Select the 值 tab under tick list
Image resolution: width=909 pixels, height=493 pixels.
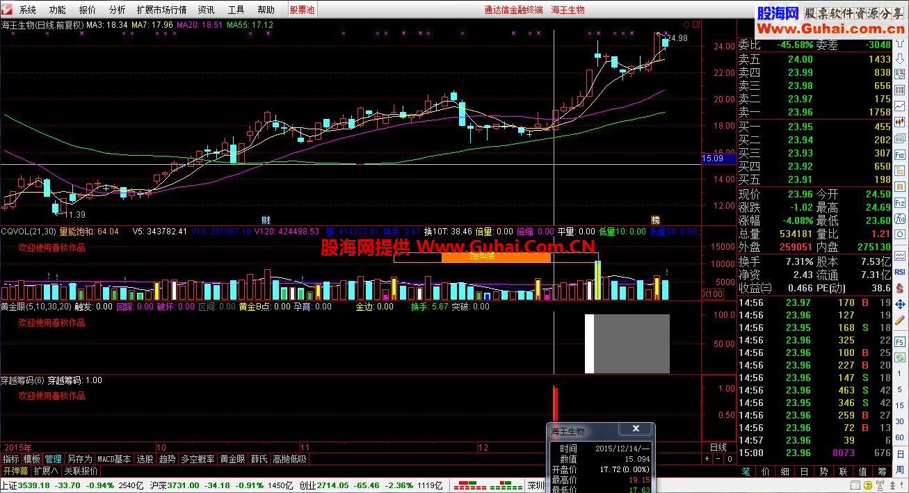tap(863, 471)
